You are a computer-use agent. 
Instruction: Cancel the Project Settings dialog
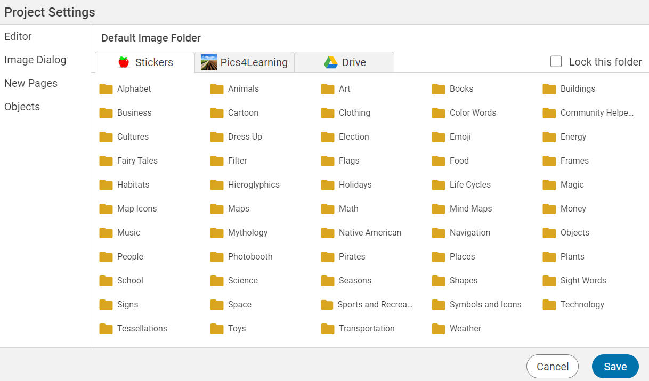point(552,366)
